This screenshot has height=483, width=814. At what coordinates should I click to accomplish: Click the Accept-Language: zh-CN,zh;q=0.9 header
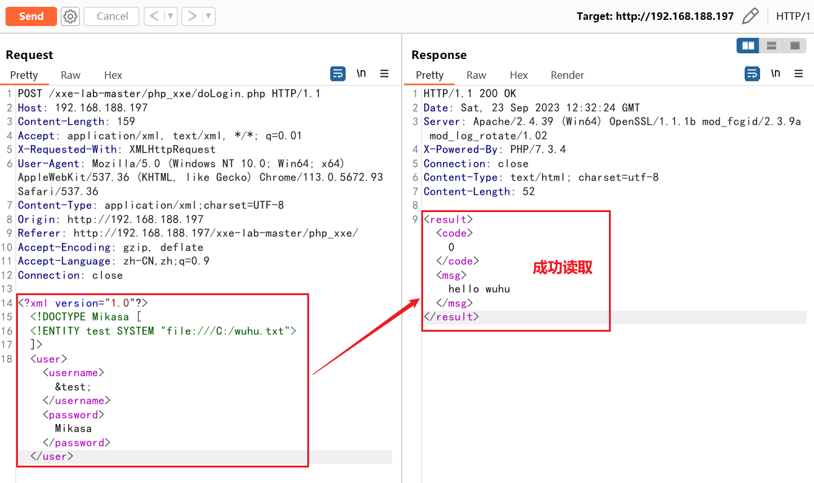pos(113,261)
